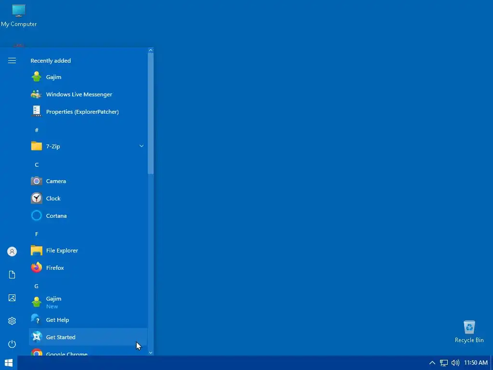Click Show desktop at the taskbar edge
The width and height of the screenshot is (493, 370).
[492, 363]
